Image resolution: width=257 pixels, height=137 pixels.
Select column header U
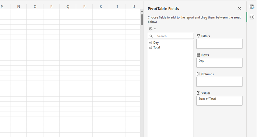point(134,7)
